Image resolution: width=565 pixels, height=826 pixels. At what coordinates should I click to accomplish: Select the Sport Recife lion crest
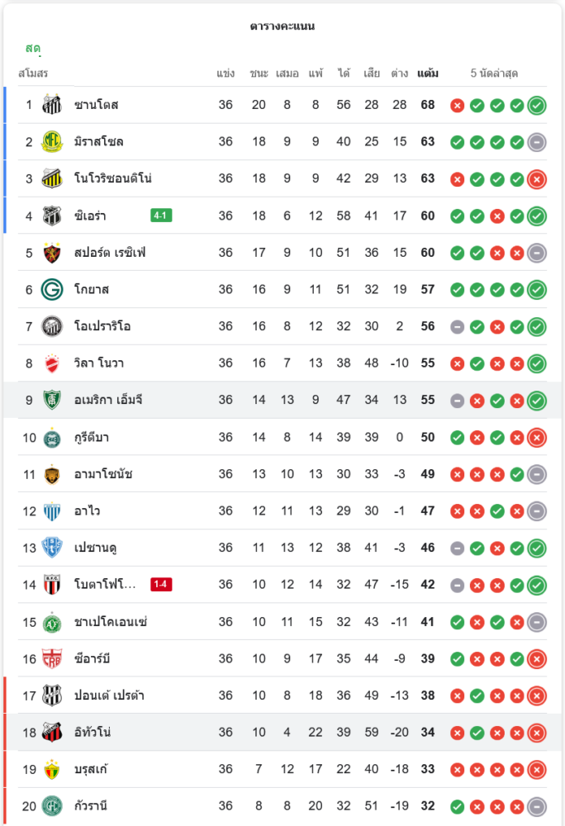tap(52, 253)
